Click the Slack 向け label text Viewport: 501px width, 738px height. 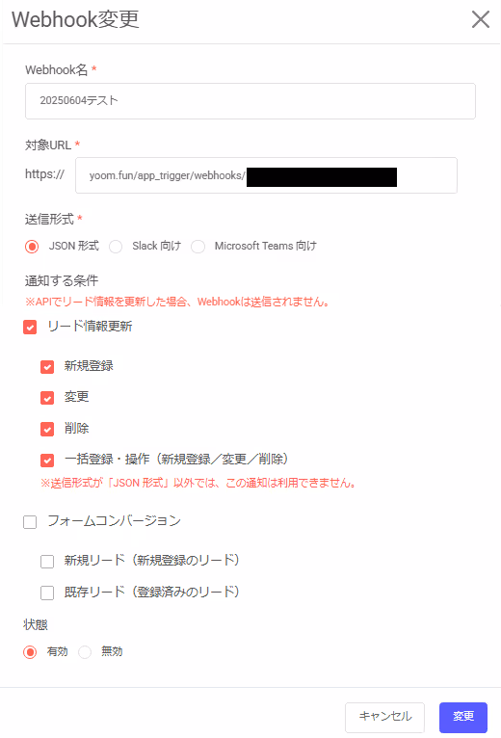tap(156, 246)
